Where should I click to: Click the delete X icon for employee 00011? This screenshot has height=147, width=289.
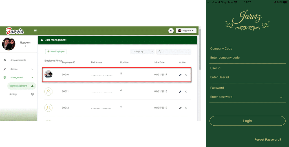[x=186, y=92]
